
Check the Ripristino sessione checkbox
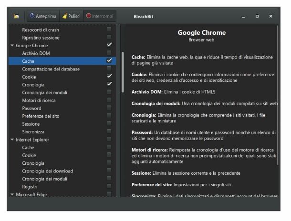click(x=109, y=37)
